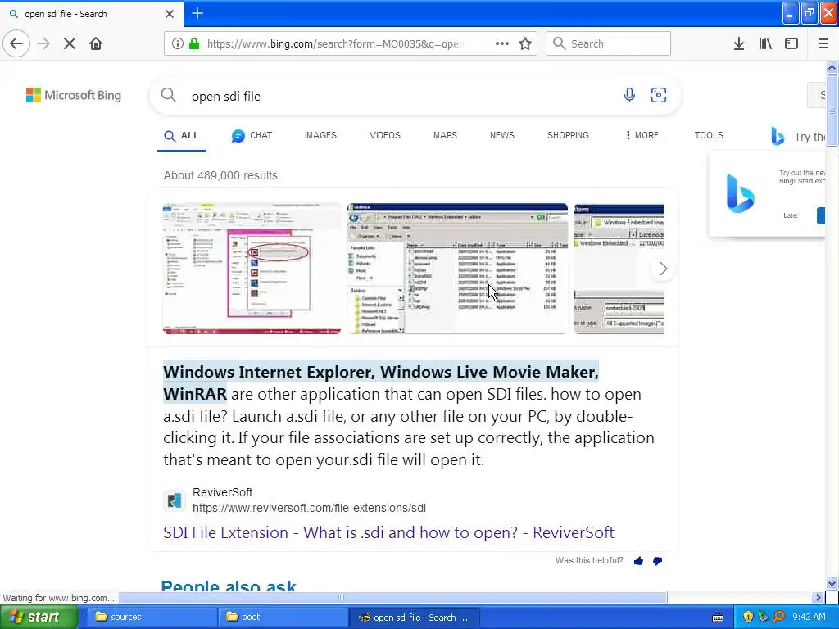Show next image with carousel arrow
Screen dimensions: 839x629
click(x=663, y=269)
